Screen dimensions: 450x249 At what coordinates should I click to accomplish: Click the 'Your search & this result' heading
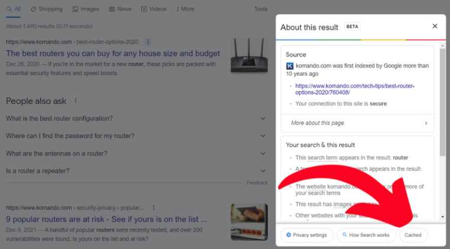point(320,145)
